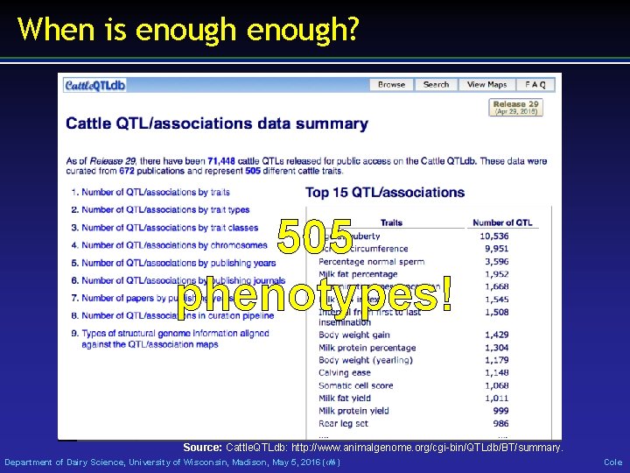Click the 9,951 QTL count
The image size is (630, 473).
(497, 249)
